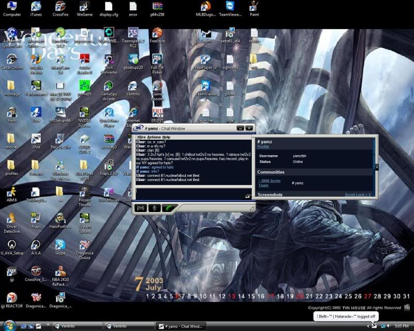Open the Xfire menu in chat window
414x331 pixels.
coord(141,137)
